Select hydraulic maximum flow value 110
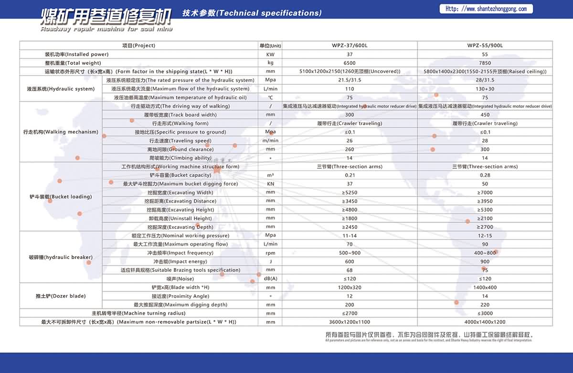Screen dimensions: 573x373 350,89
